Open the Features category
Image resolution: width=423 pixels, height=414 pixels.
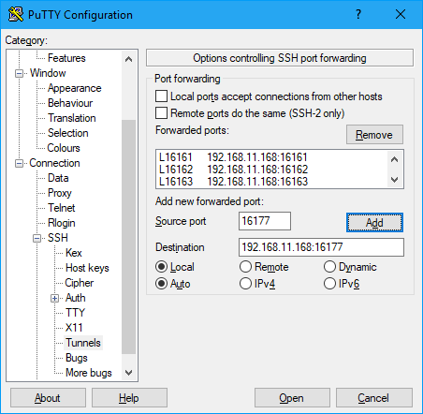(66, 58)
